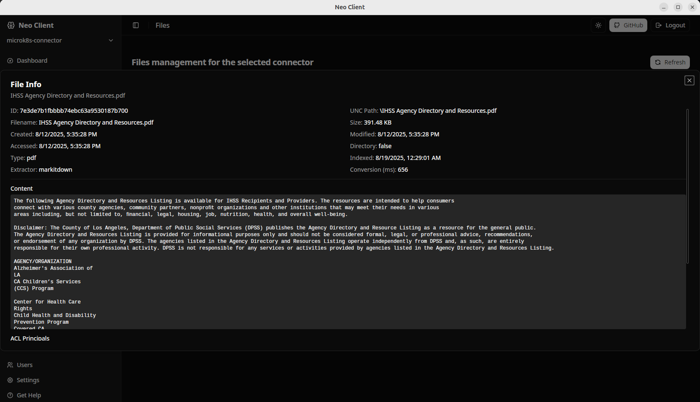This screenshot has height=402, width=700.
Task: Click the Neo Client logo icon
Action: (x=11, y=25)
